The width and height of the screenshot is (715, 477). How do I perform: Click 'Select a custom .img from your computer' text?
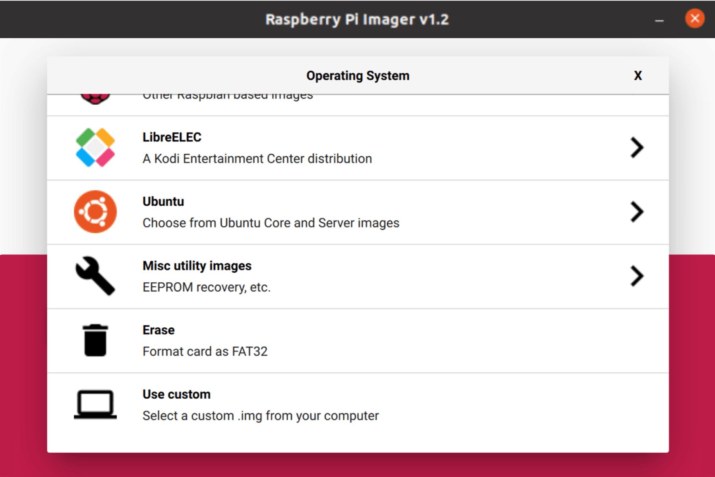tap(261, 416)
